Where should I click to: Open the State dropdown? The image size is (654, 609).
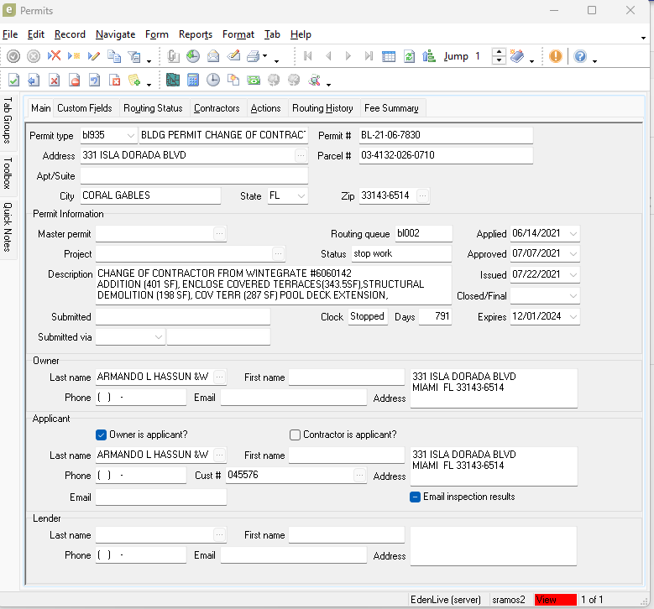click(301, 196)
